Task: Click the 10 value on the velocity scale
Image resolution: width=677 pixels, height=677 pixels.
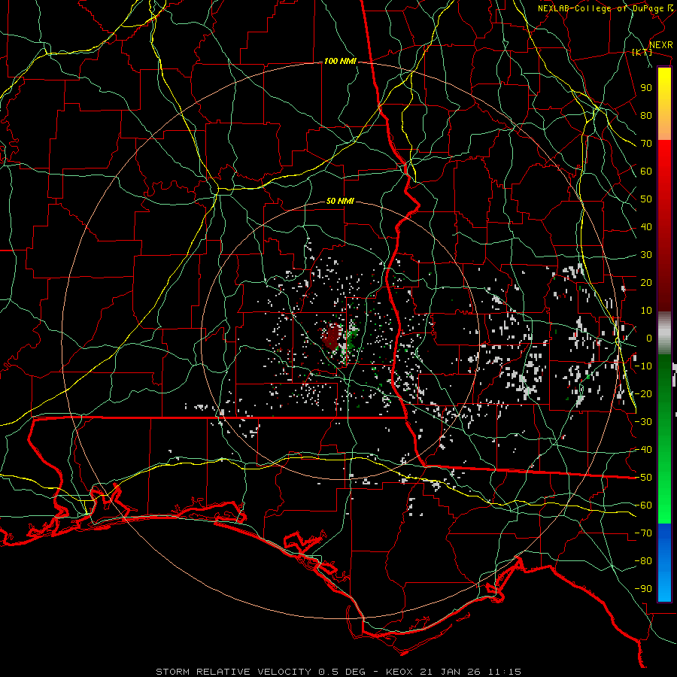Action: pyautogui.click(x=646, y=311)
